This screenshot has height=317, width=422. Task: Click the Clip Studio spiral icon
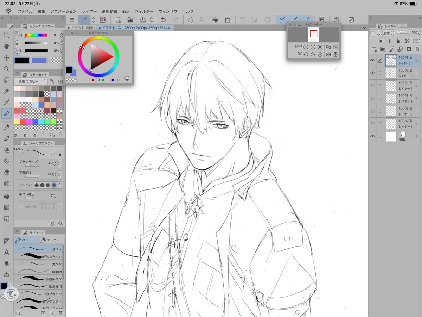[x=103, y=20]
